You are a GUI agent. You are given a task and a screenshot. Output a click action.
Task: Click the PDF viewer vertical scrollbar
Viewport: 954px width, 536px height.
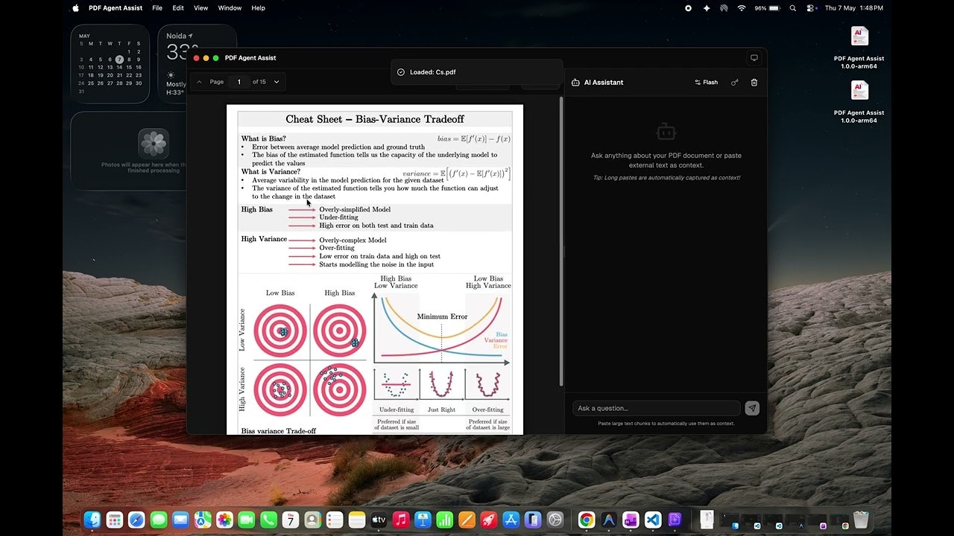(x=561, y=242)
